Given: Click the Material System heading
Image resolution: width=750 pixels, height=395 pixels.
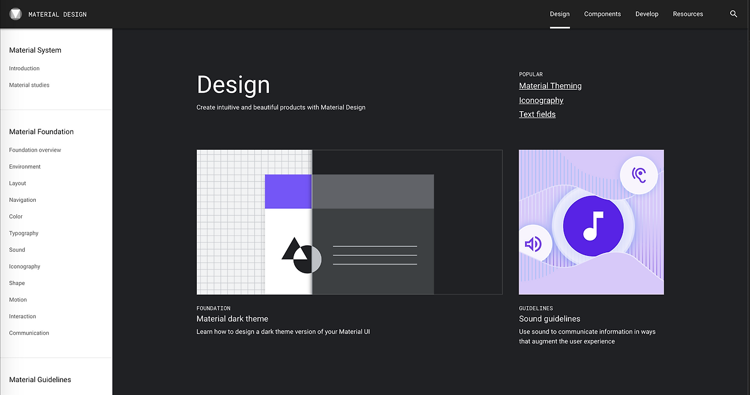Looking at the screenshot, I should point(35,50).
